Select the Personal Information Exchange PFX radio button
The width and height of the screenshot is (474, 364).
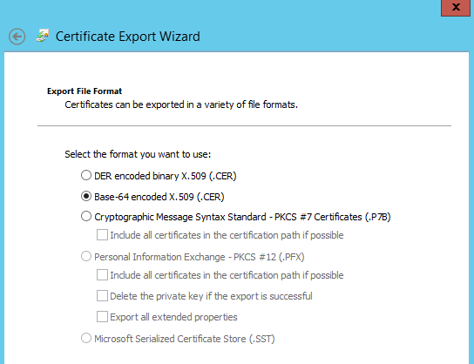86,257
